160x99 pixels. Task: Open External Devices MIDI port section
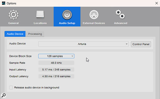[x=94, y=17]
